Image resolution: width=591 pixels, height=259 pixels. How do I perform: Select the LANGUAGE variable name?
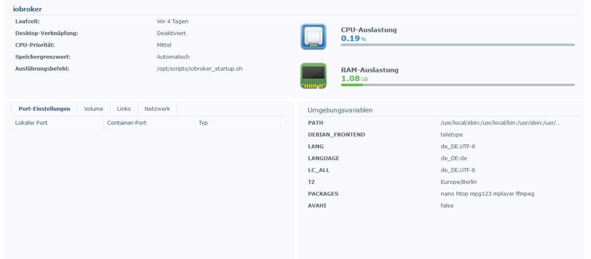(x=324, y=158)
